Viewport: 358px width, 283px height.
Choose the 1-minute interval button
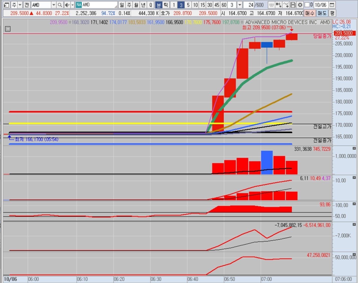174,5
